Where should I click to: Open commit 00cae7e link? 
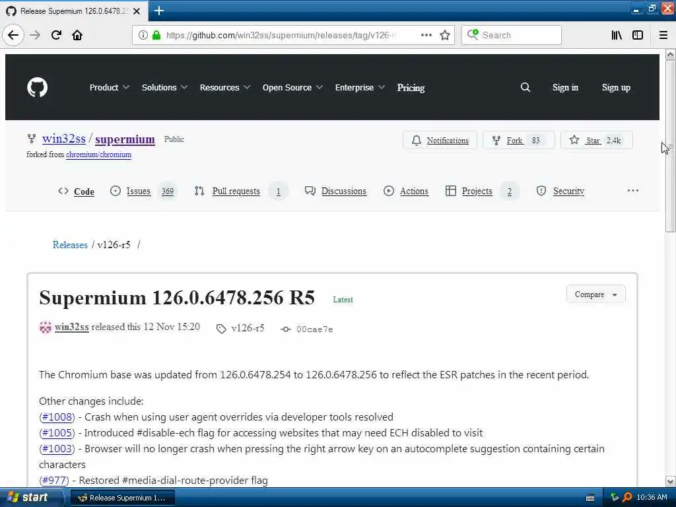(315, 329)
